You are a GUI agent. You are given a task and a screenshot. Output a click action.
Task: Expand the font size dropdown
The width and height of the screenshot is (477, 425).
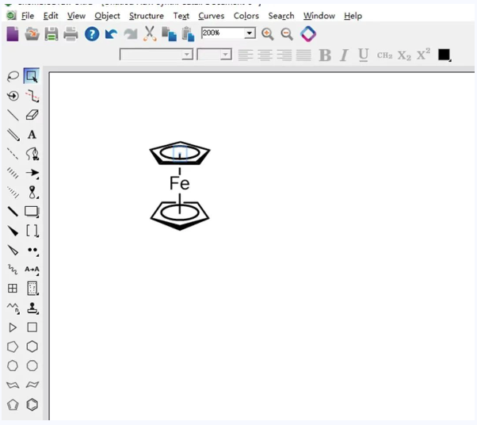coord(225,55)
